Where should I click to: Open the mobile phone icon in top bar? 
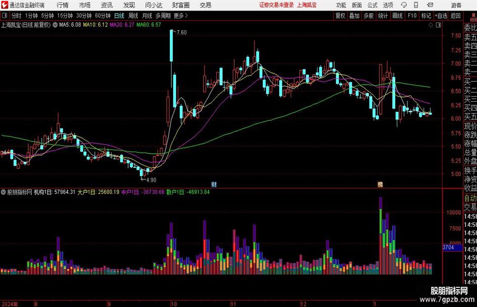pos(416,5)
